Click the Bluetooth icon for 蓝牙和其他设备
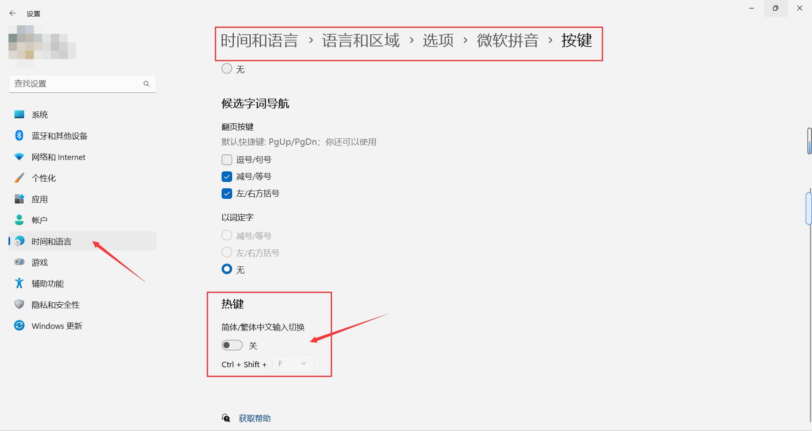The width and height of the screenshot is (812, 431). point(19,136)
